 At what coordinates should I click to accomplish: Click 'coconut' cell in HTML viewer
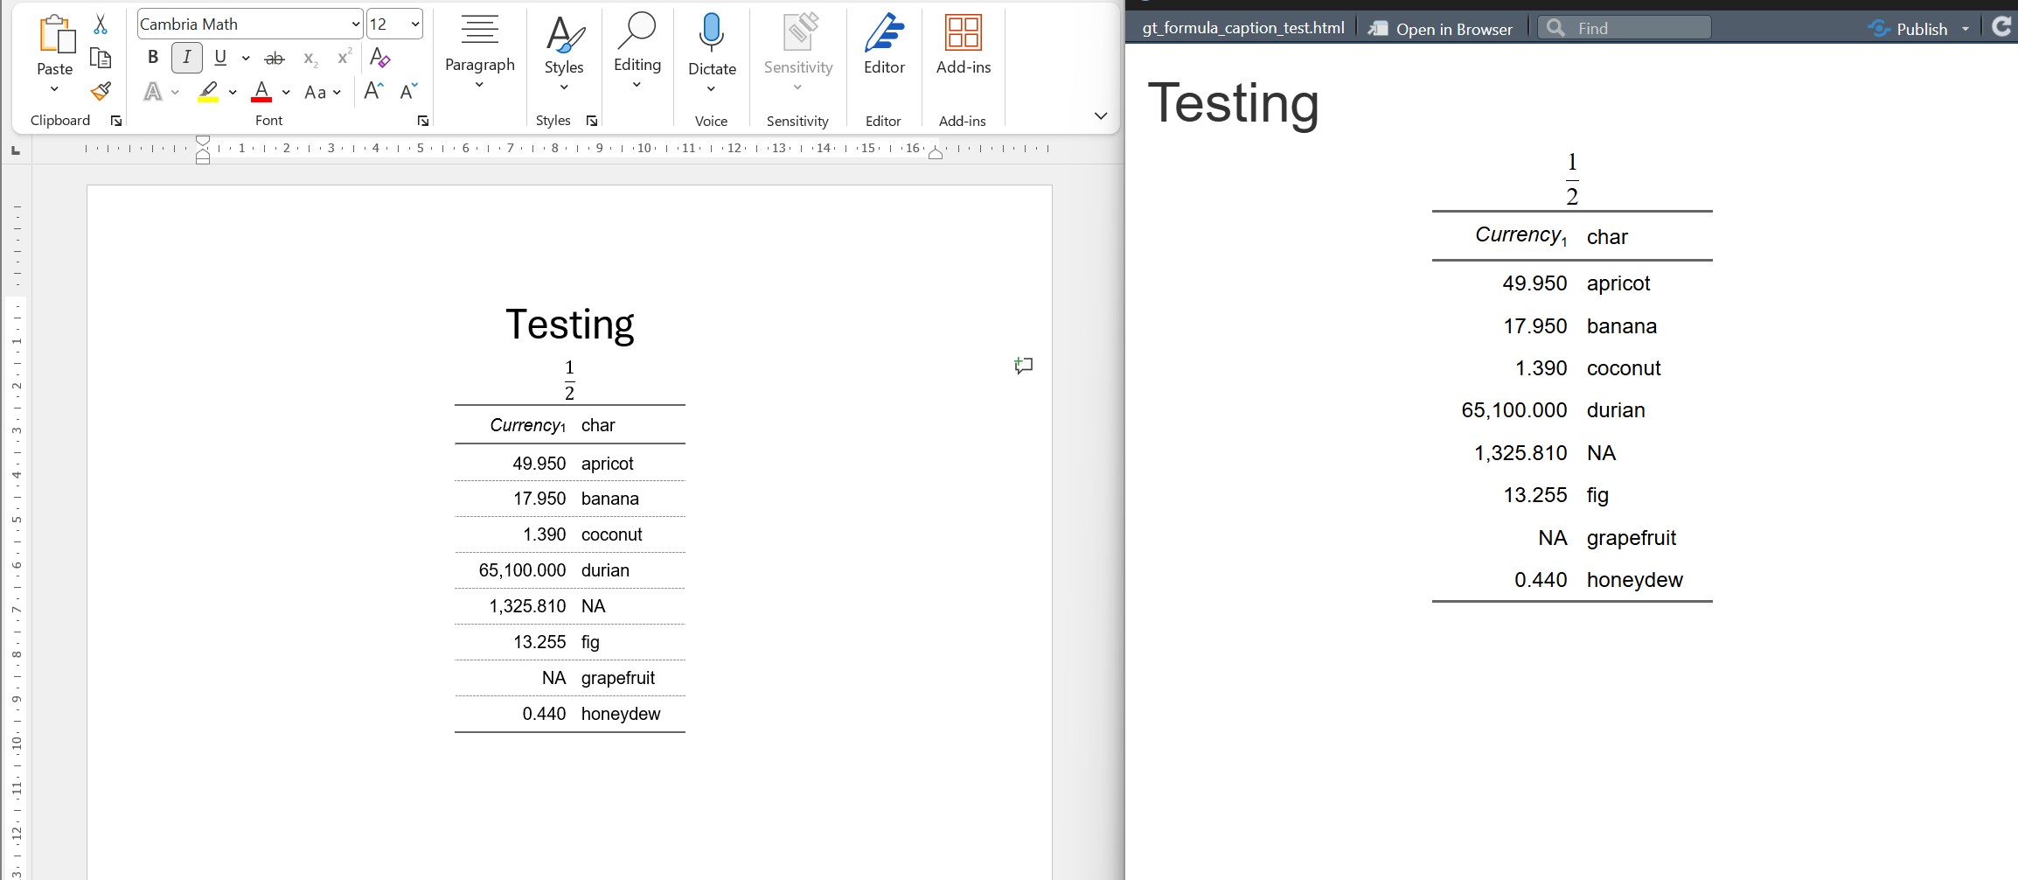tap(1624, 368)
